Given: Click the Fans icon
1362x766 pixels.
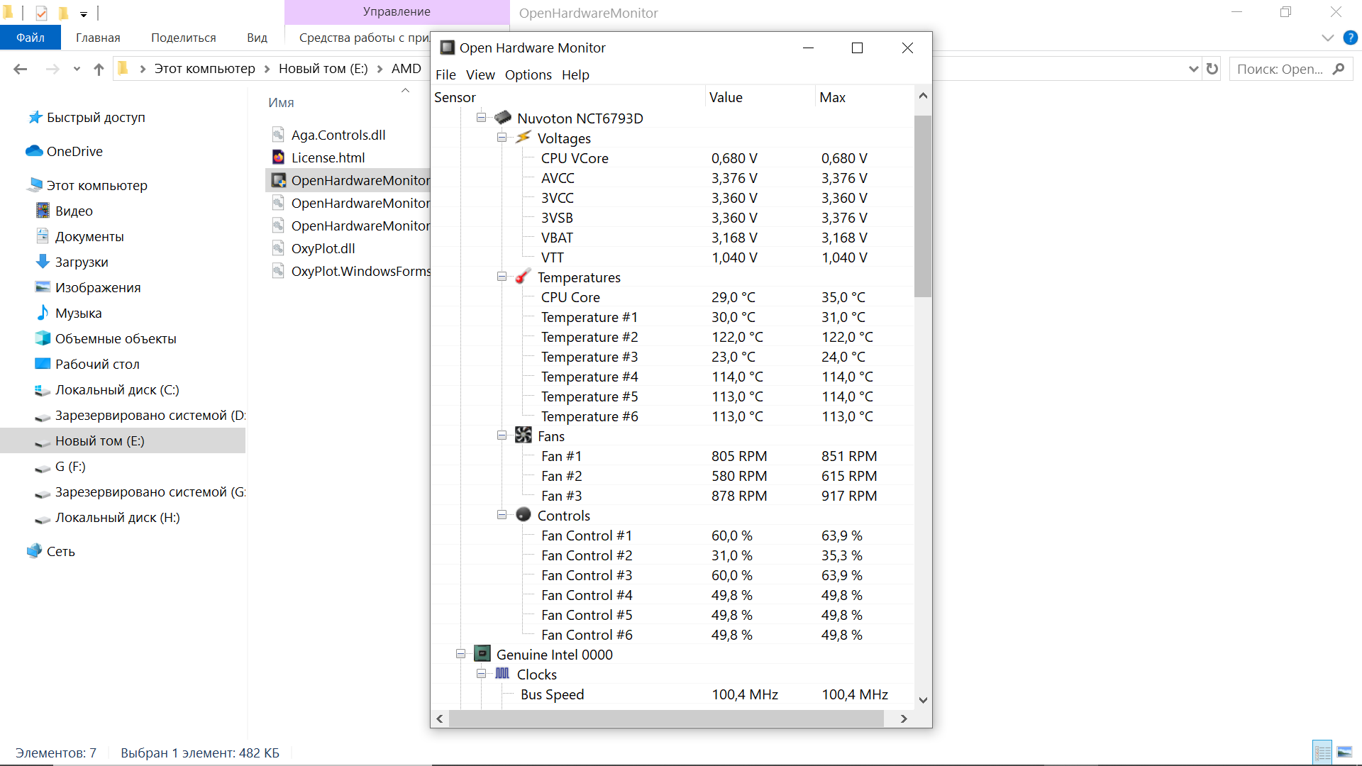Looking at the screenshot, I should click(x=524, y=435).
